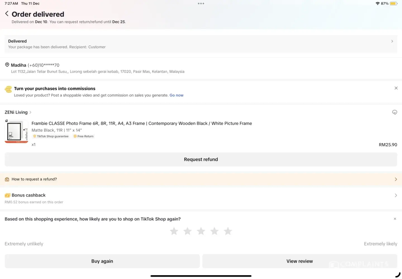Image resolution: width=402 pixels, height=279 pixels.
Task: Tap the battery indicator icon
Action: pos(394,3)
